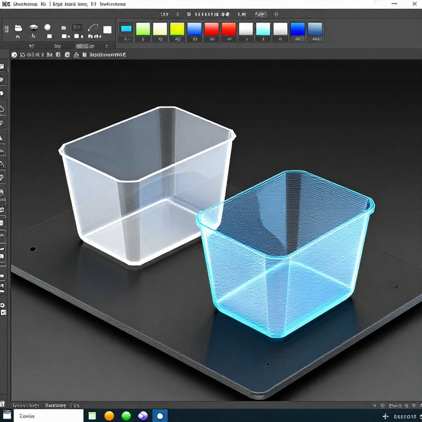Select the dish-shaped primitive toolbar icon
Viewport: 422px width, 422px height.
tap(34, 27)
